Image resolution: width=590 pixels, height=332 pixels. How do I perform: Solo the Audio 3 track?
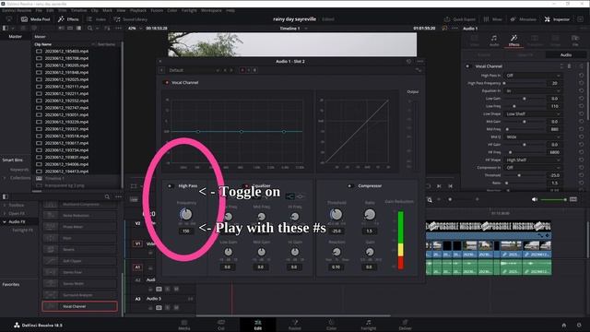(x=167, y=308)
